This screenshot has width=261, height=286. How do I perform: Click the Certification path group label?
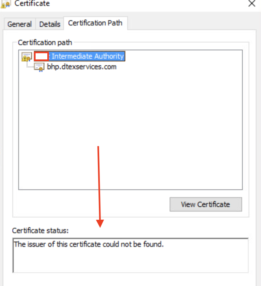point(45,42)
